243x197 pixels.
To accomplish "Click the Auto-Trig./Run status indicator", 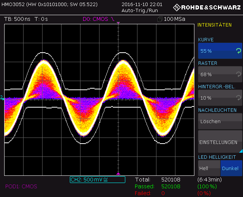I will point(139,10).
